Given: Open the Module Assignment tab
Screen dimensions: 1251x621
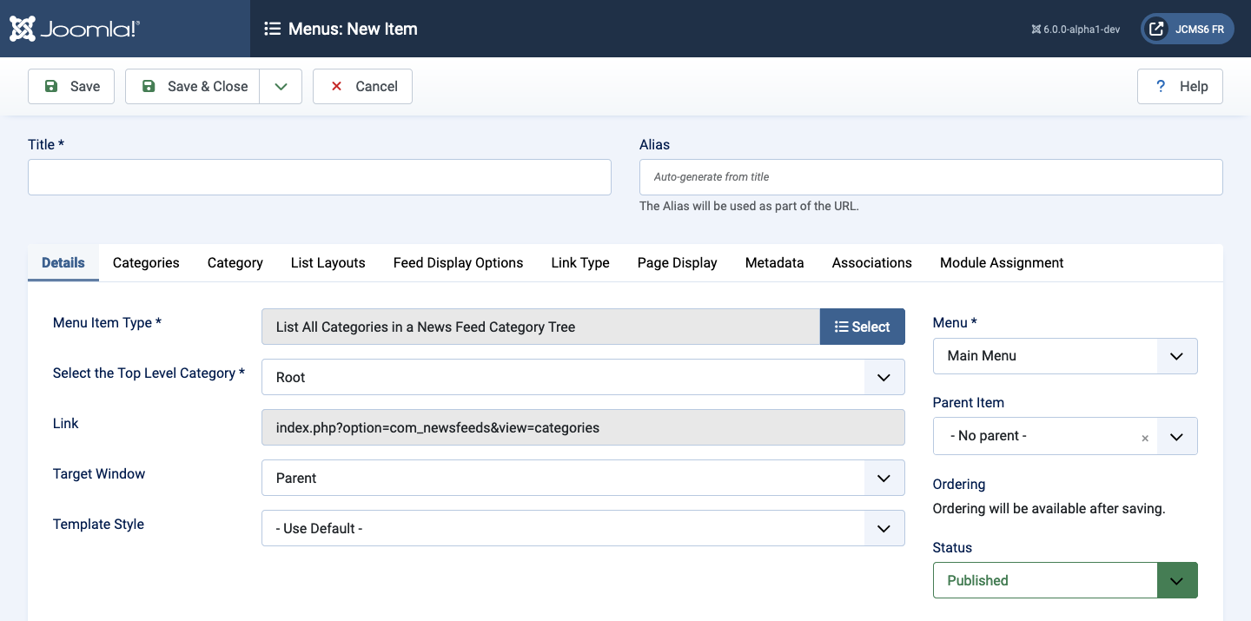Looking at the screenshot, I should click(x=1002, y=262).
